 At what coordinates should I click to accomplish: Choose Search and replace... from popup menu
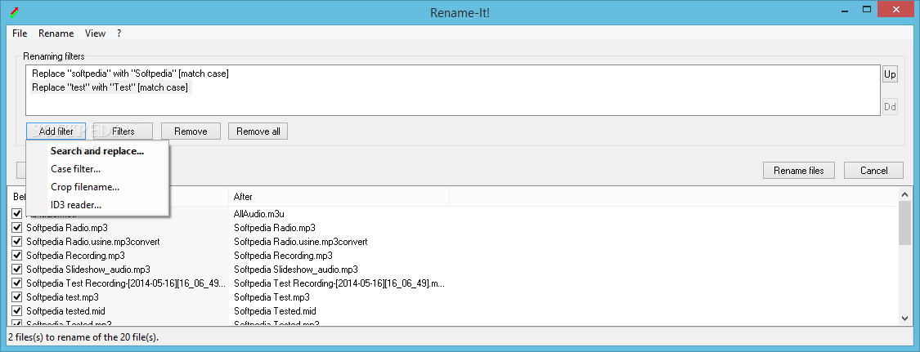coord(97,151)
